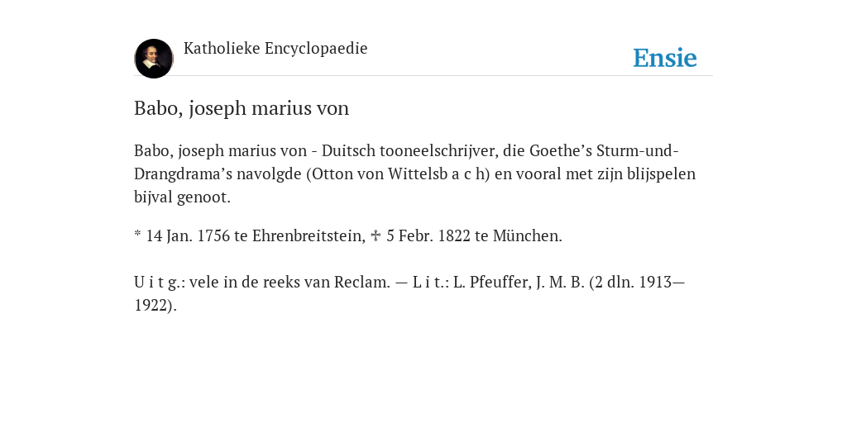
Task: Click the word 'Reclam' in references
Action: (361, 283)
